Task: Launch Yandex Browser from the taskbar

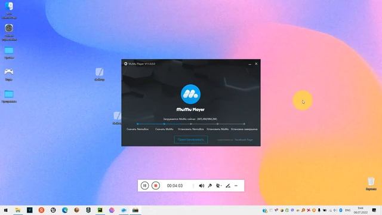Action: pyautogui.click(x=41, y=210)
